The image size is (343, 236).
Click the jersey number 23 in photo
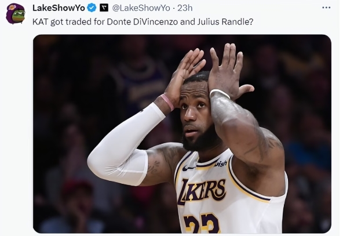coord(202,223)
